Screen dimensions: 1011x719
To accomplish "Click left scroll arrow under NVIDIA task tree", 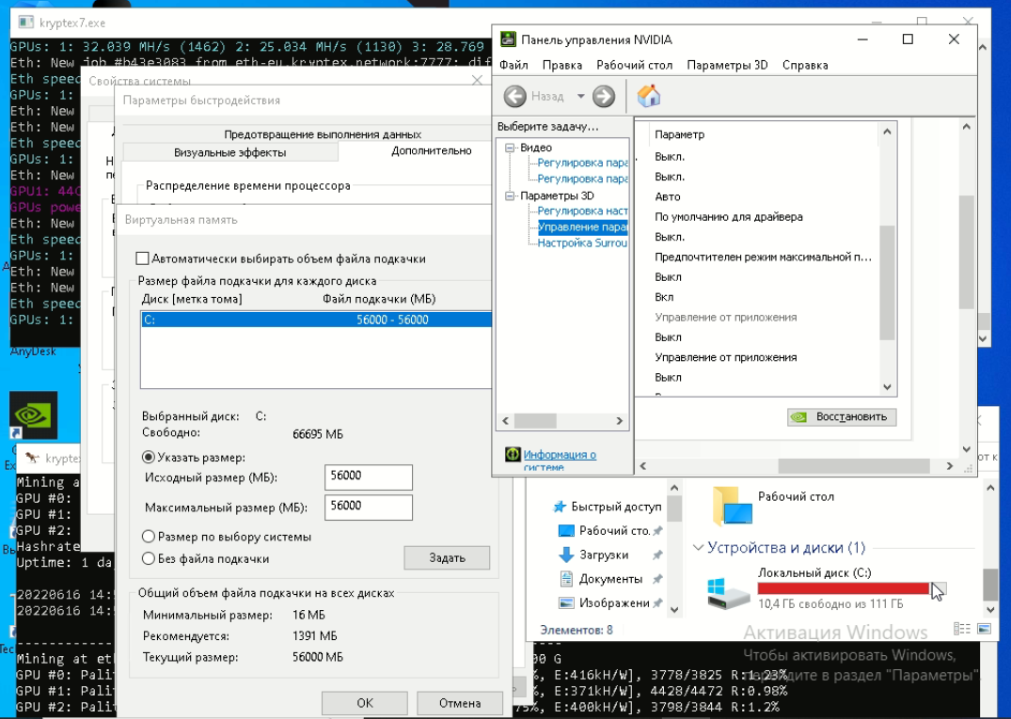I will point(506,421).
